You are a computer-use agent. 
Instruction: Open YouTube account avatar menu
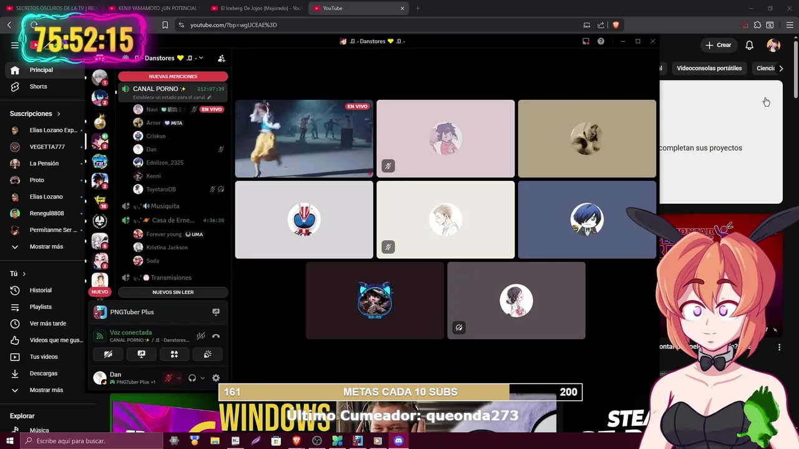pos(773,45)
